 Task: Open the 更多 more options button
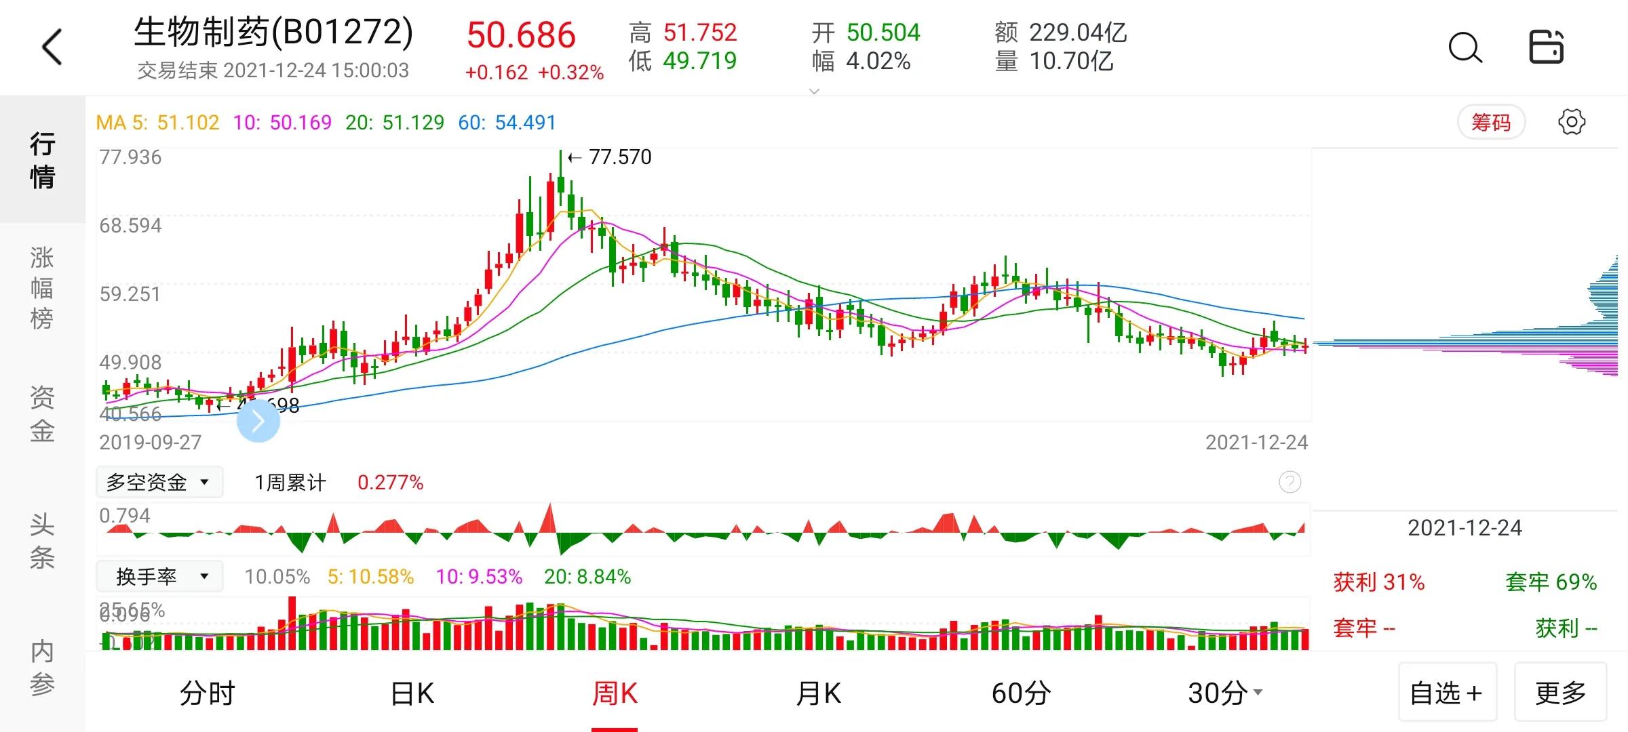[x=1561, y=692]
